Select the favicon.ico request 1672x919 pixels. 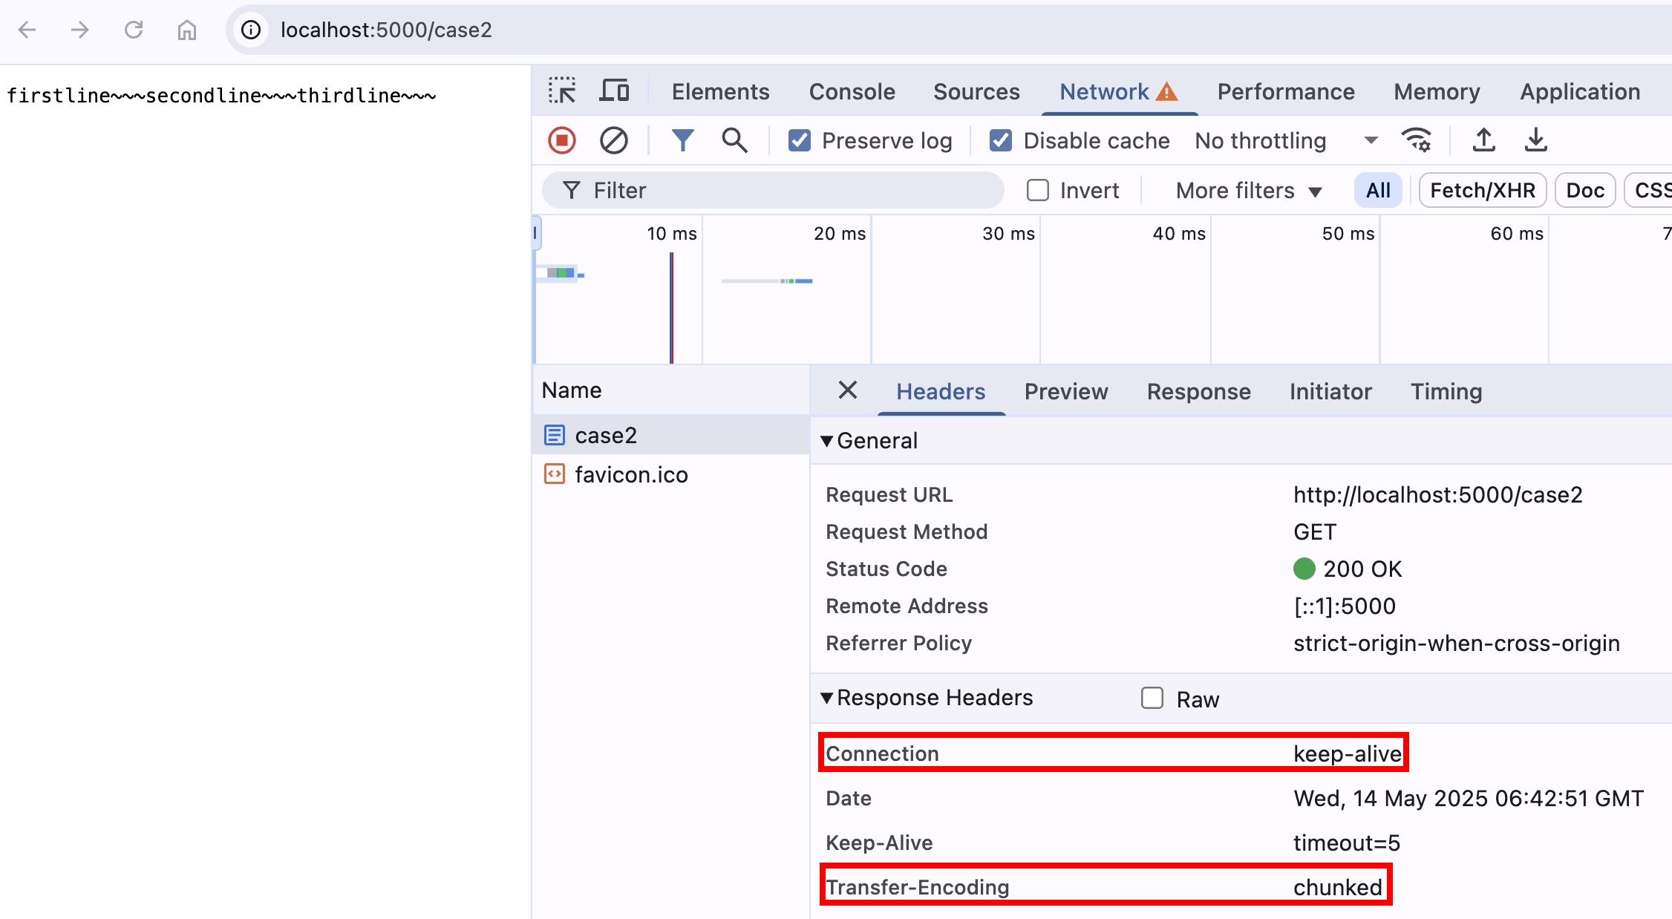[631, 474]
